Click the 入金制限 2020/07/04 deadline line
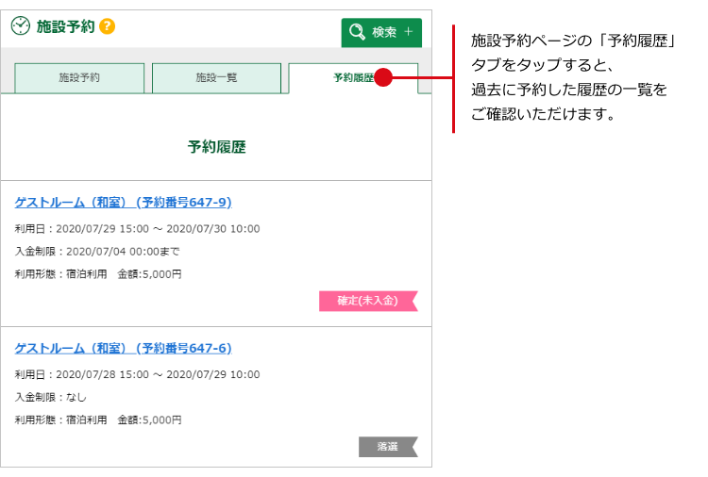 (97, 252)
